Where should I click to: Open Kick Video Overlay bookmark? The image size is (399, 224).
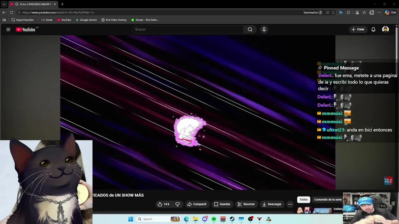pyautogui.click(x=114, y=20)
